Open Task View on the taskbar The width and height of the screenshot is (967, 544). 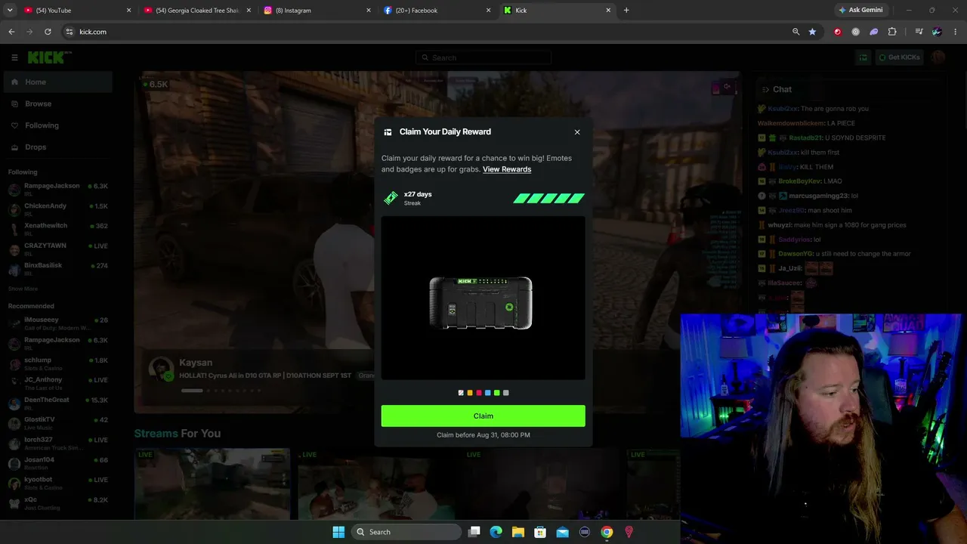pos(474,532)
